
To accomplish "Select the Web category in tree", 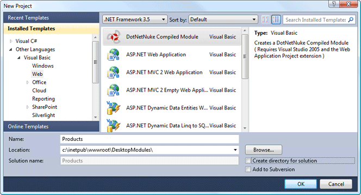I will 38,74.
